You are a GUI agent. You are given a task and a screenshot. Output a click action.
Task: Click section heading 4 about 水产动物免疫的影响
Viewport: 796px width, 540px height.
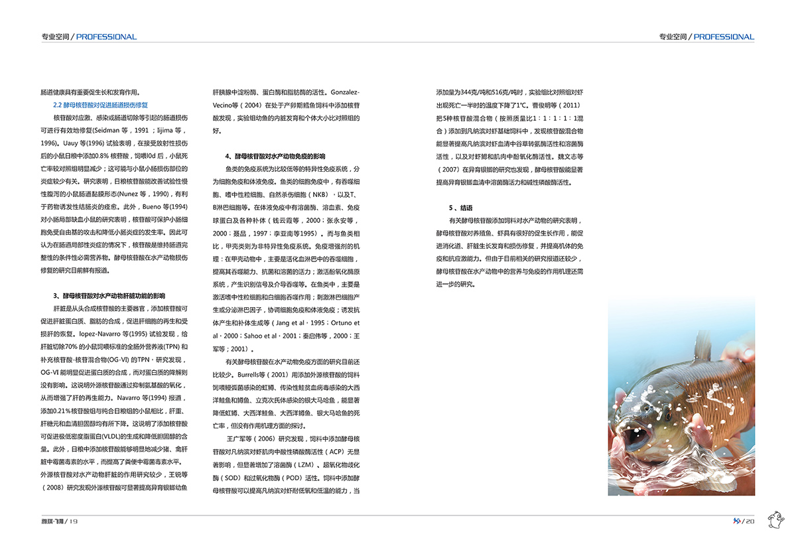click(275, 157)
